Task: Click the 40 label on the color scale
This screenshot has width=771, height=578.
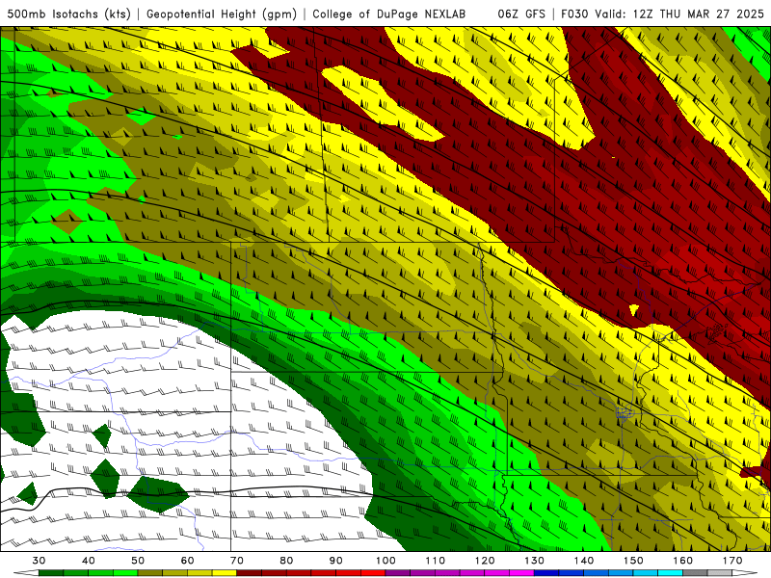Action: pyautogui.click(x=89, y=561)
